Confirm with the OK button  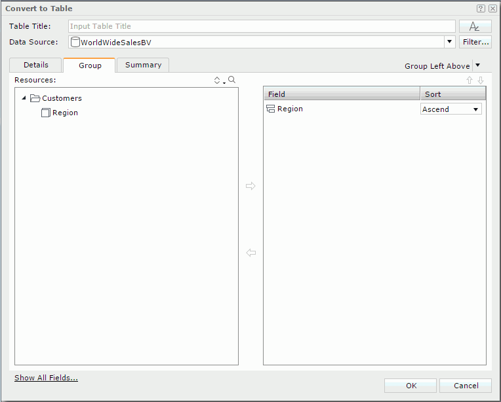point(411,386)
